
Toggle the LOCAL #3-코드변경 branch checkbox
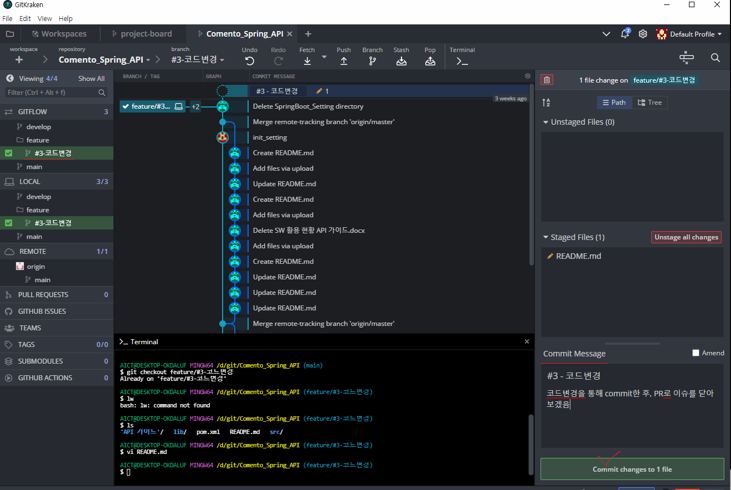(x=8, y=223)
